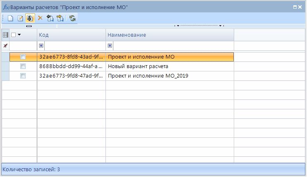Screen dimensions: 307x177
Task: Click the copy with left arrow icon
Action: pyautogui.click(x=50, y=18)
